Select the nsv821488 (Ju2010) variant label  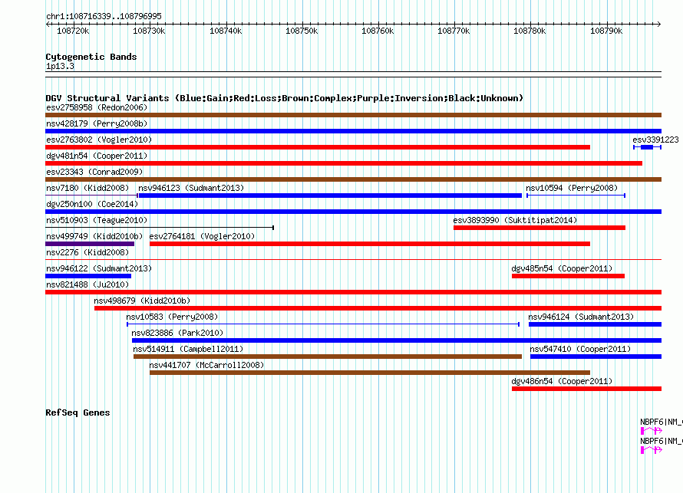[x=87, y=284]
